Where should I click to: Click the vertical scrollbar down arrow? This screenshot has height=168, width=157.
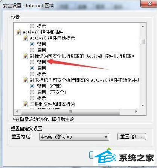143,106
